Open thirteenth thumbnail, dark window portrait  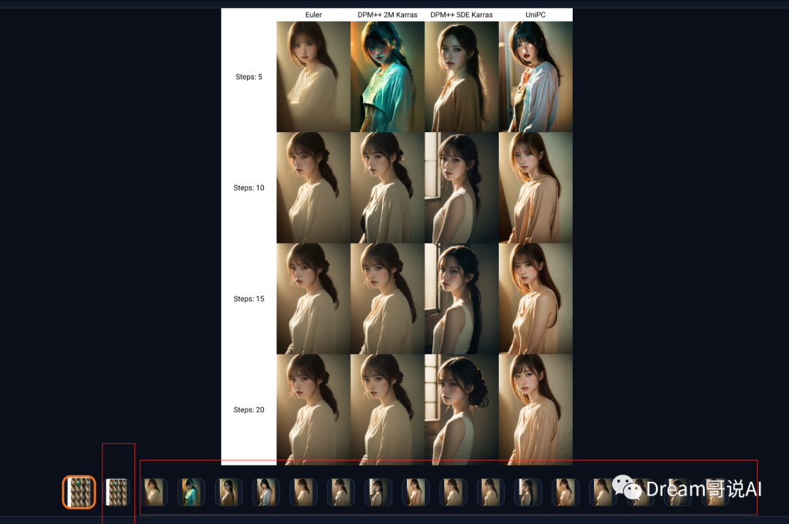tap(528, 492)
